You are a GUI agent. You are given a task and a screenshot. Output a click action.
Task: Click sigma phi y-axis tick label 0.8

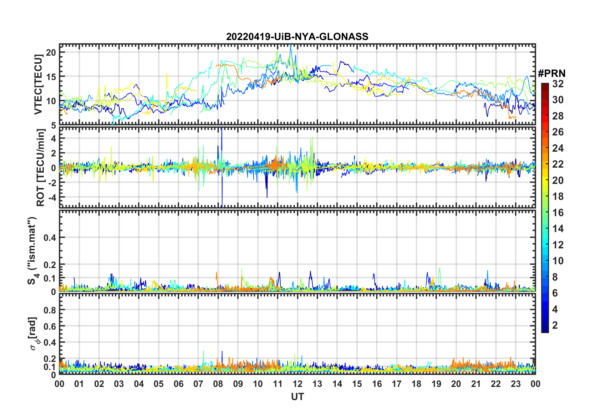[50, 310]
